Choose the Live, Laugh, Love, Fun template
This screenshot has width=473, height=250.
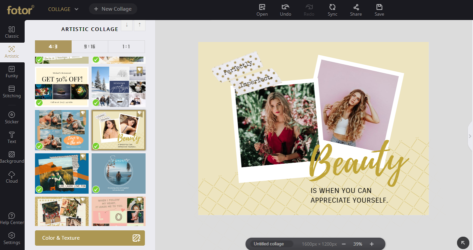[x=62, y=173]
